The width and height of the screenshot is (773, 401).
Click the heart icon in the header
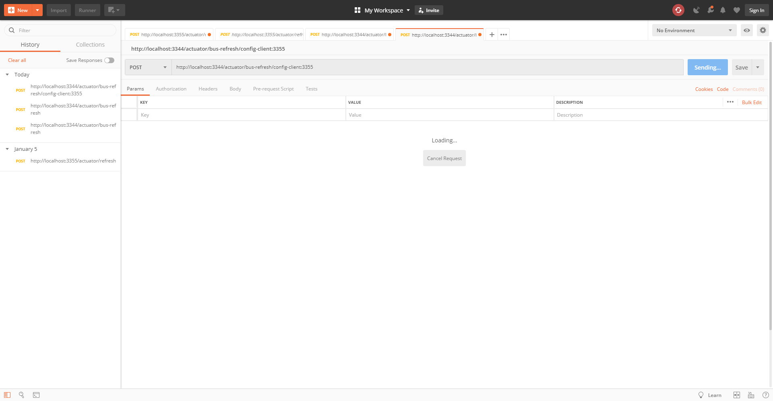pyautogui.click(x=737, y=10)
